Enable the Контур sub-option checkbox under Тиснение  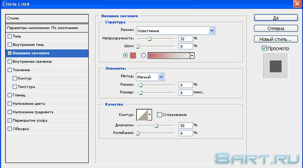pos(14,78)
